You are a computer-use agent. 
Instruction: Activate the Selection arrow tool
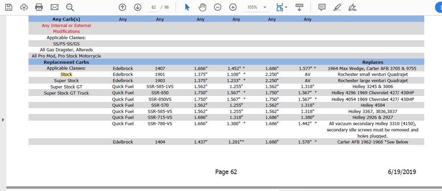click(x=187, y=7)
